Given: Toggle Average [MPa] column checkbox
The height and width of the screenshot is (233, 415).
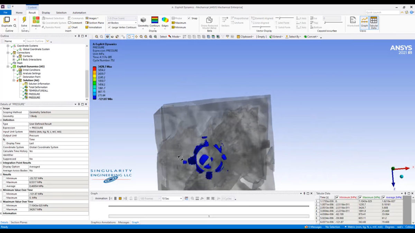Looking at the screenshot, I should coord(384,197).
